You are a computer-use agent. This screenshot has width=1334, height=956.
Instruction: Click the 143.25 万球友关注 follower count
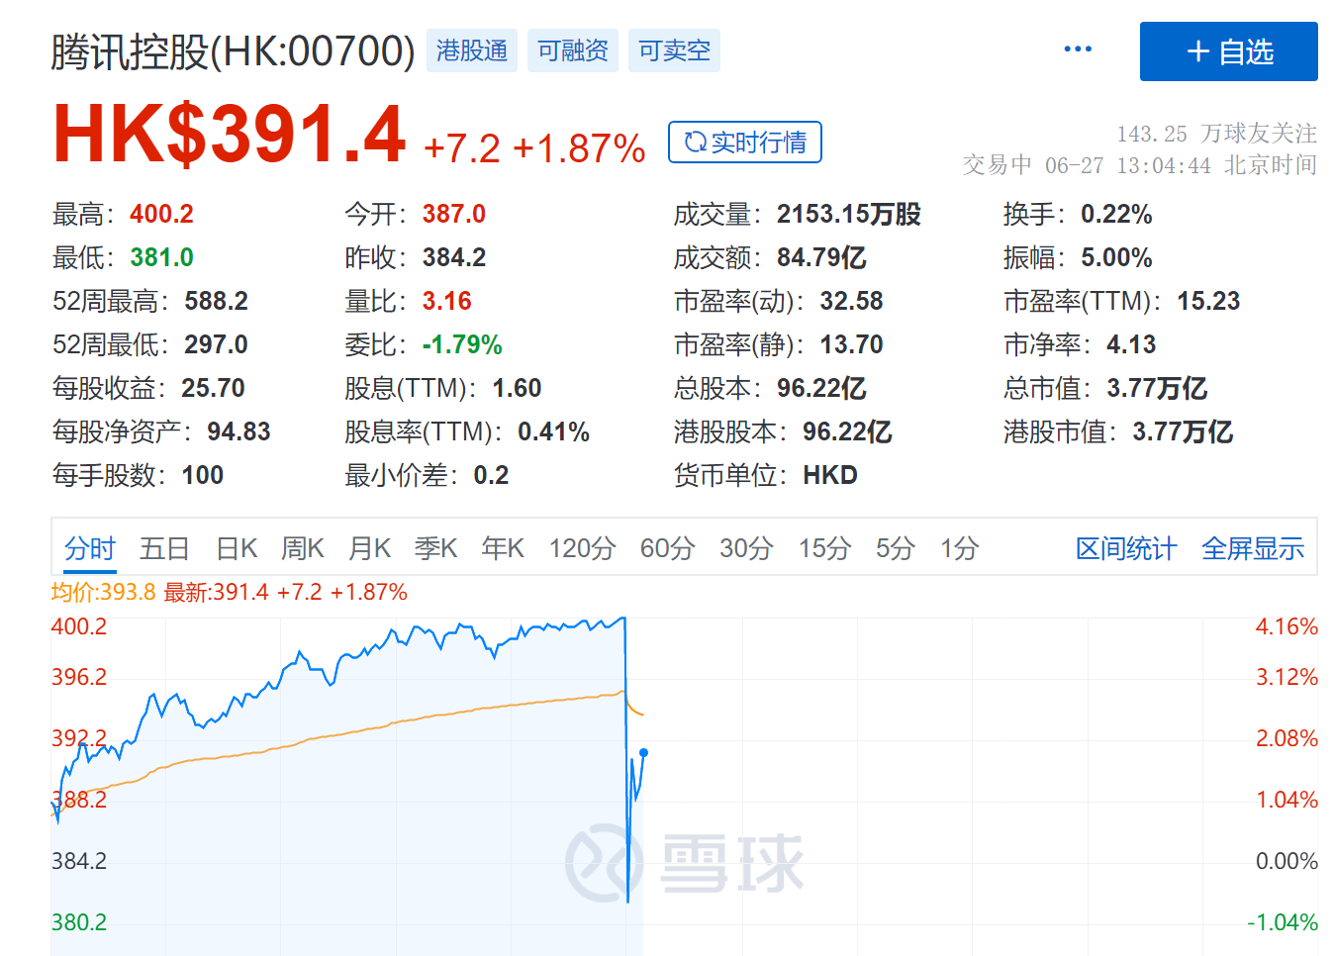point(1216,134)
